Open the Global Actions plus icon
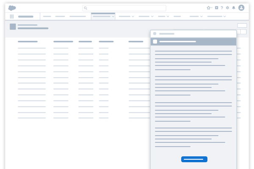The image size is (254, 169). click(216, 8)
